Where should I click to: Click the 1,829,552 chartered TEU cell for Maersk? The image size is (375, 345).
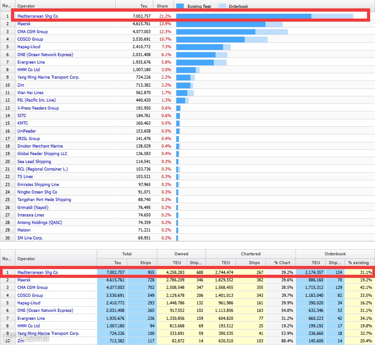(224, 280)
